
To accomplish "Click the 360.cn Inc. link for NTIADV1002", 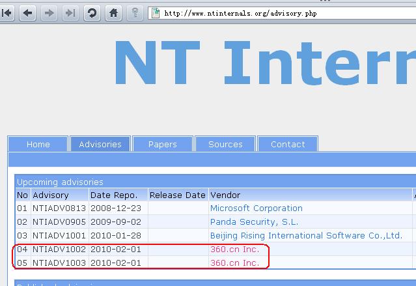I will pos(234,249).
